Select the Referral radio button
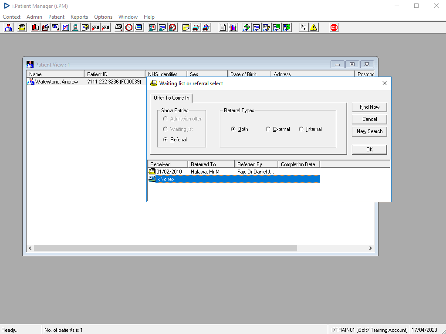The width and height of the screenshot is (446, 334). [165, 140]
